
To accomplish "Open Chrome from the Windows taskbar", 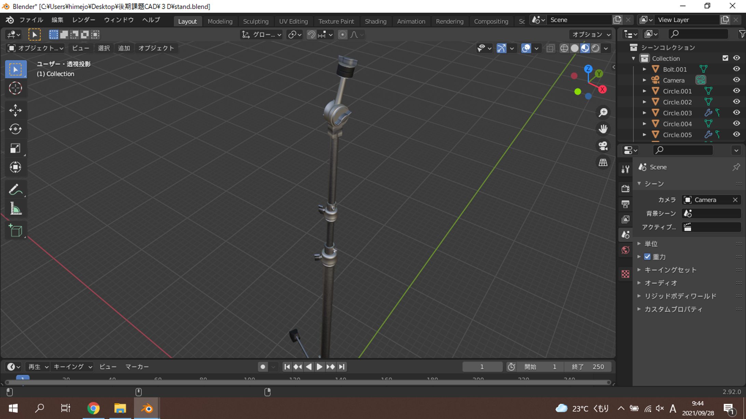I will (x=93, y=408).
